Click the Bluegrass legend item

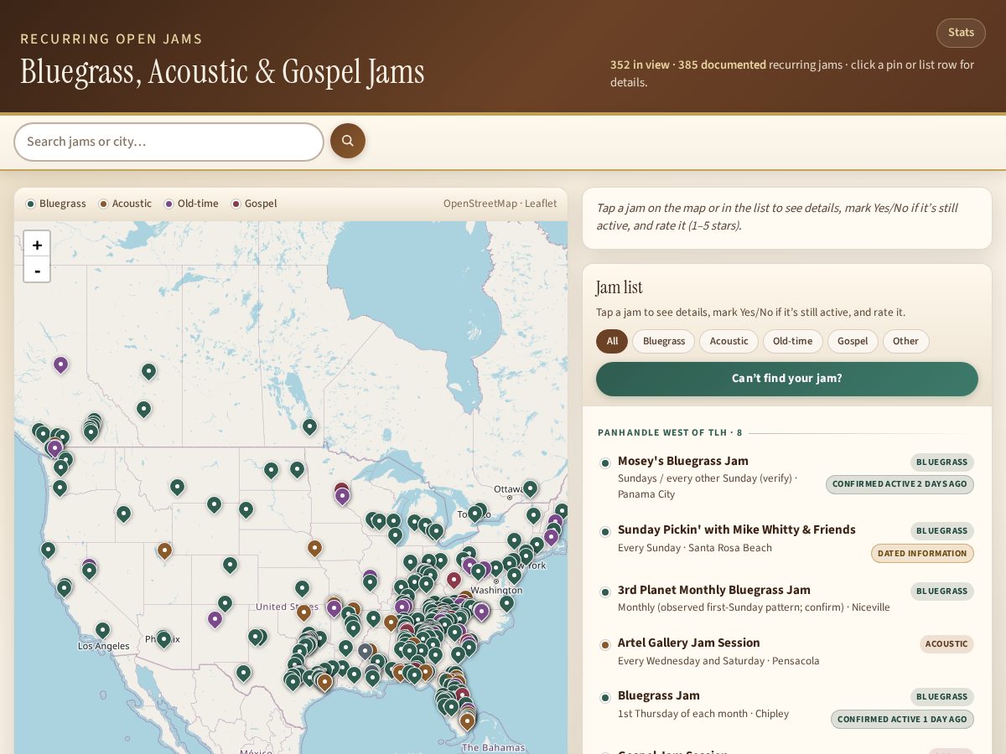point(56,204)
